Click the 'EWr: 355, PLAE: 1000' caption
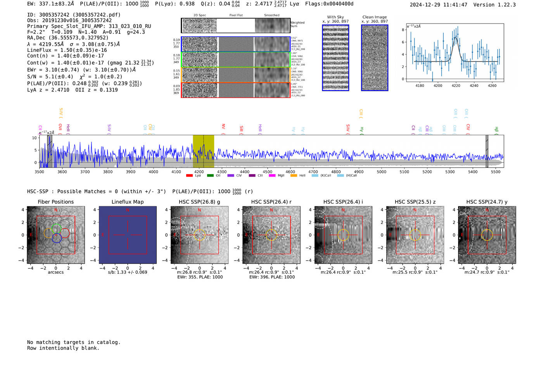The image size is (543, 369). coord(200,277)
